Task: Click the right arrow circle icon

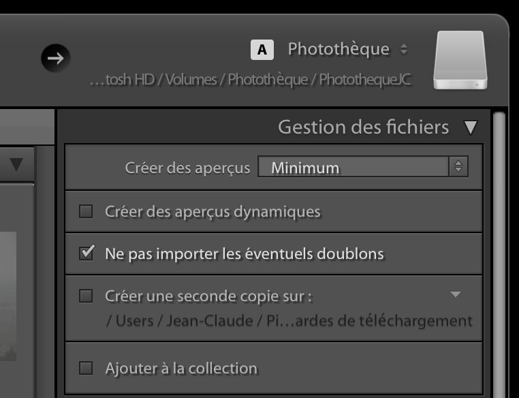Action: pos(56,58)
